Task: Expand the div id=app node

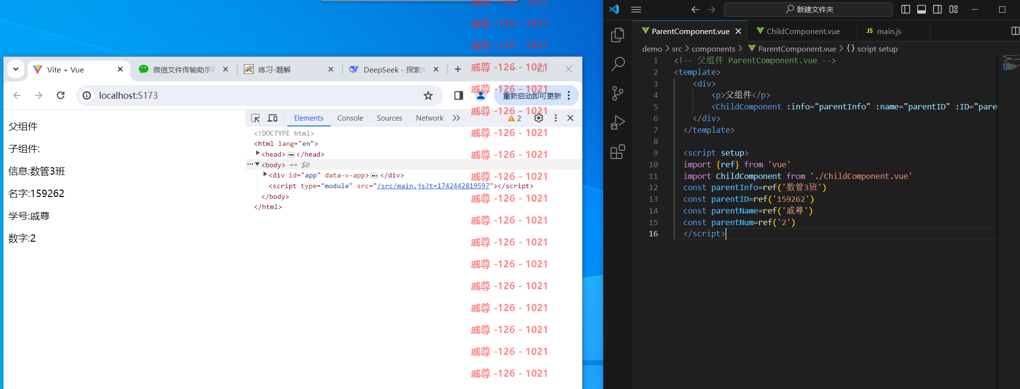Action: 265,175
